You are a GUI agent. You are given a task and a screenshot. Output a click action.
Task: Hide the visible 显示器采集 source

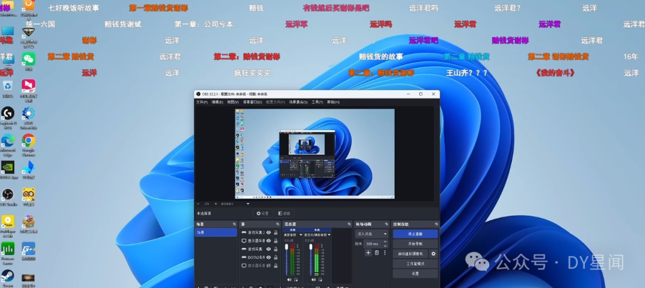pyautogui.click(x=269, y=241)
